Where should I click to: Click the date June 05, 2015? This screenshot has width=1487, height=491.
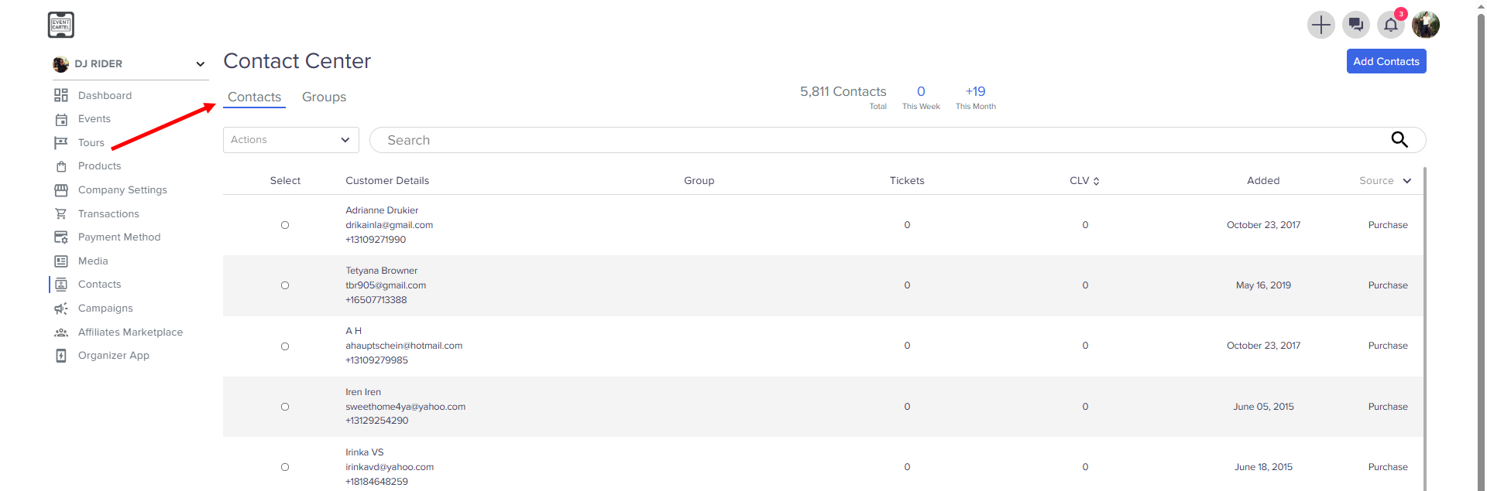tap(1263, 407)
